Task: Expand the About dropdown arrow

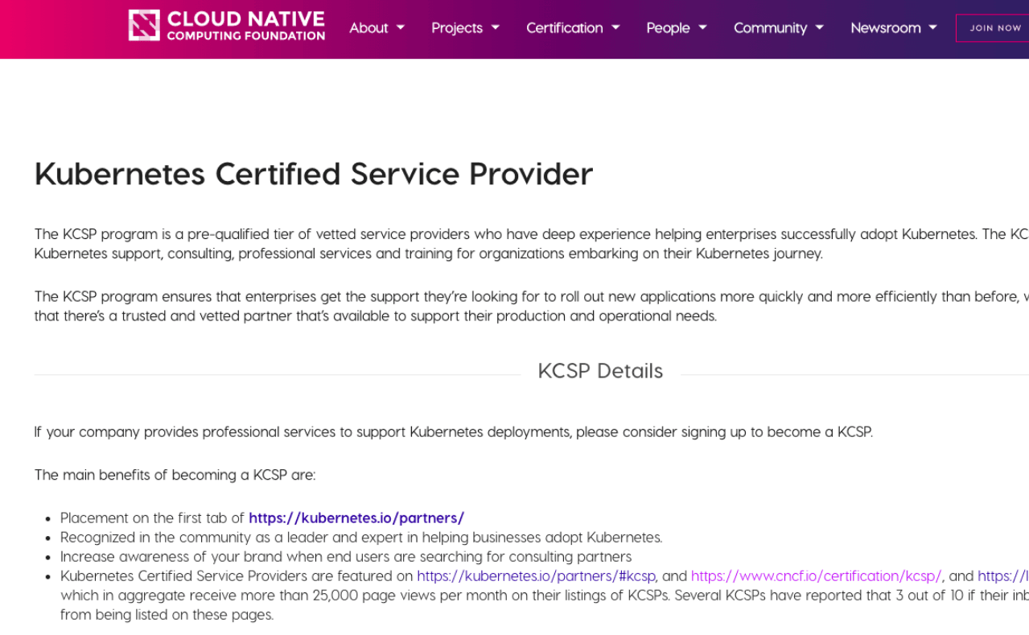Action: click(x=400, y=27)
